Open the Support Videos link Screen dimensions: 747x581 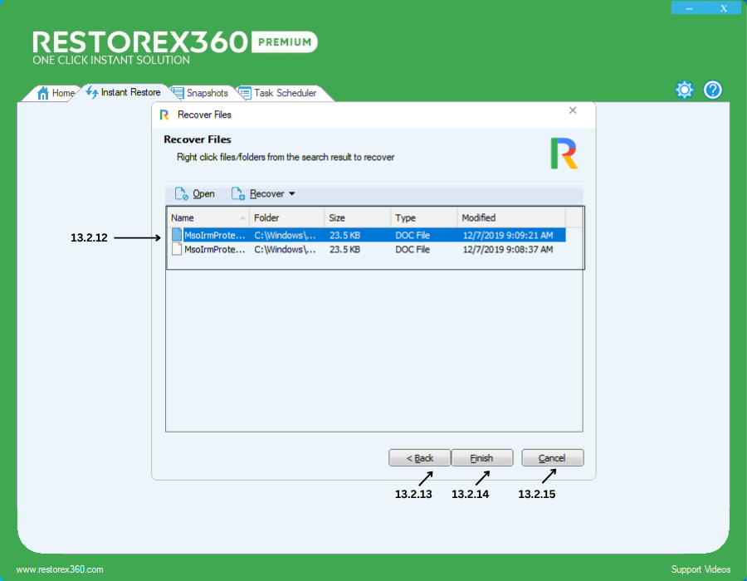701,569
